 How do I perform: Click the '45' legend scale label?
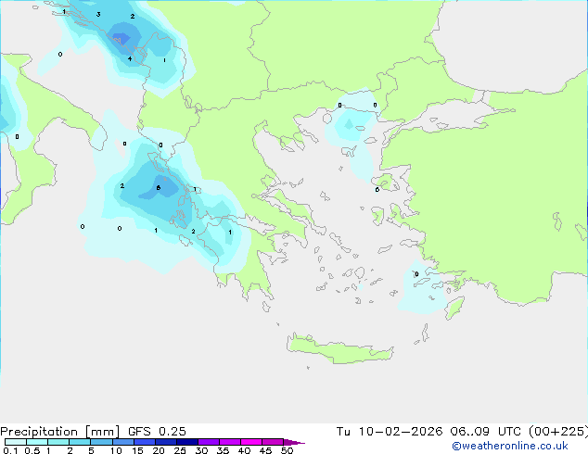tap(265, 450)
